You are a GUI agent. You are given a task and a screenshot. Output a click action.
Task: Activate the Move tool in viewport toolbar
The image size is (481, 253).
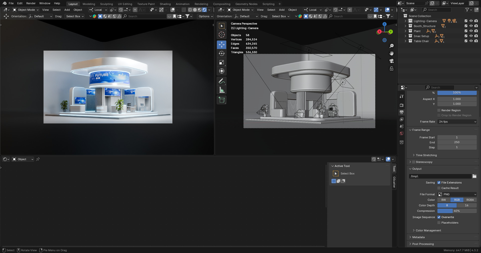221,45
